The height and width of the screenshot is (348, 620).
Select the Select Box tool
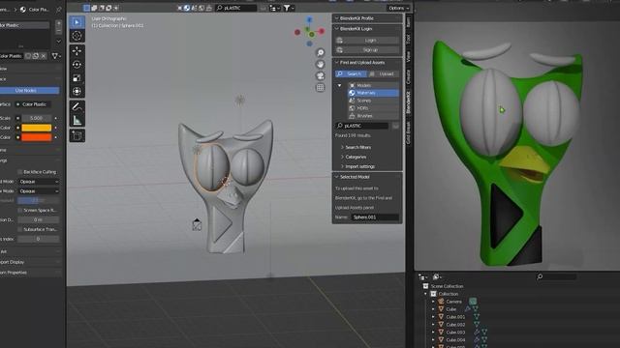tap(77, 22)
